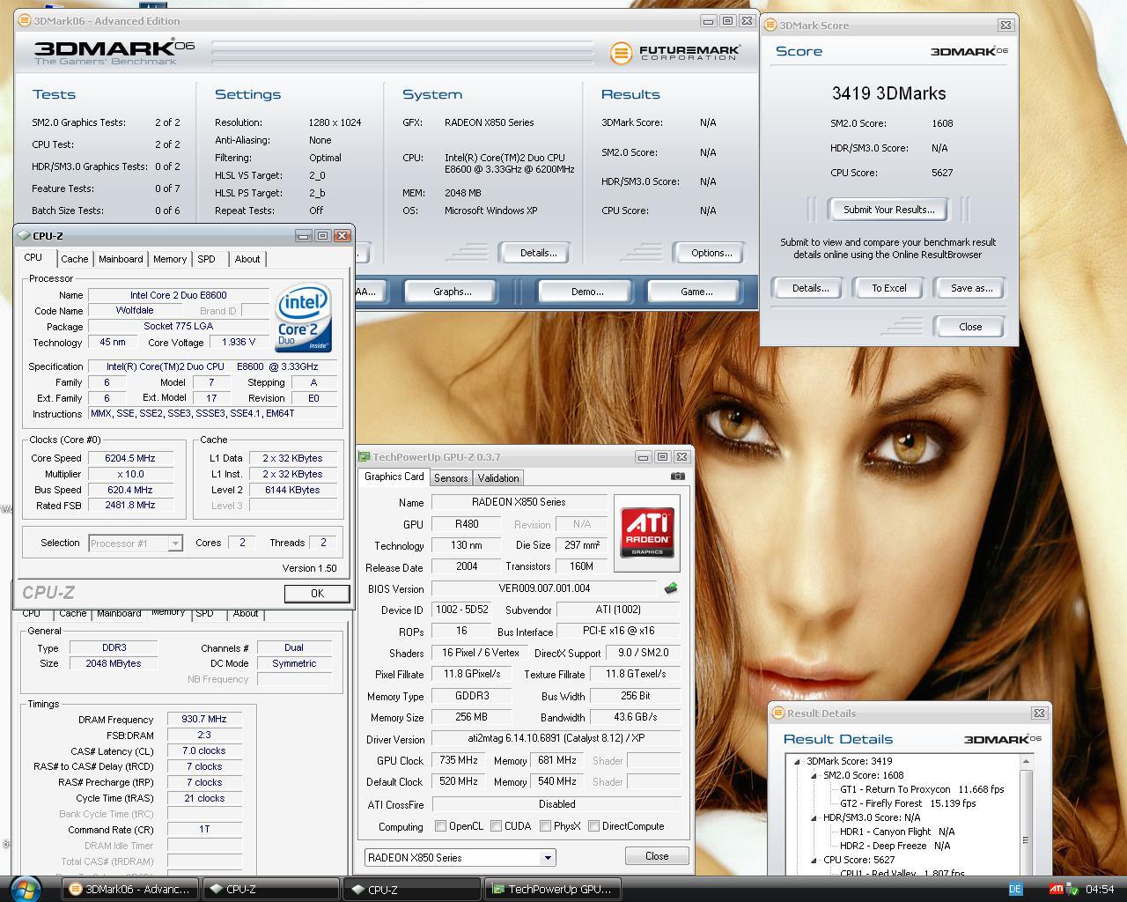Open the About tab in CPU-Z
Viewport: 1127px width, 902px height.
click(247, 259)
